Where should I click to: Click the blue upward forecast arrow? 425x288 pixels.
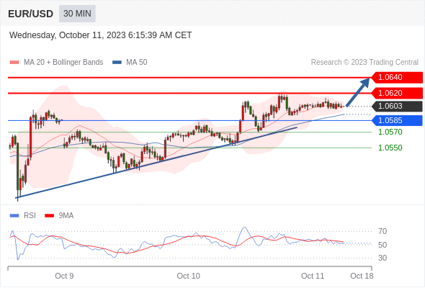358,92
